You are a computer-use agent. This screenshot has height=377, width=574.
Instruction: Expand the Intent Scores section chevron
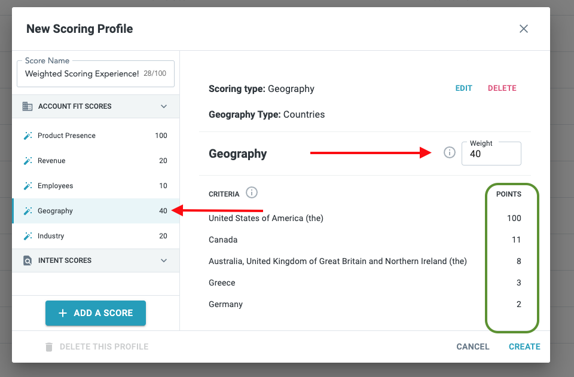click(x=164, y=260)
